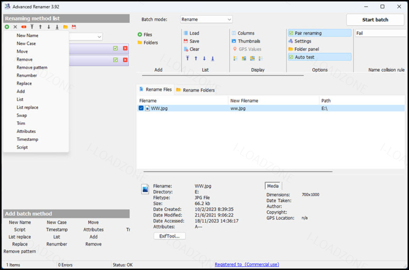Choose Renumber from the method menu
Image resolution: width=409 pixels, height=270 pixels.
click(x=27, y=75)
